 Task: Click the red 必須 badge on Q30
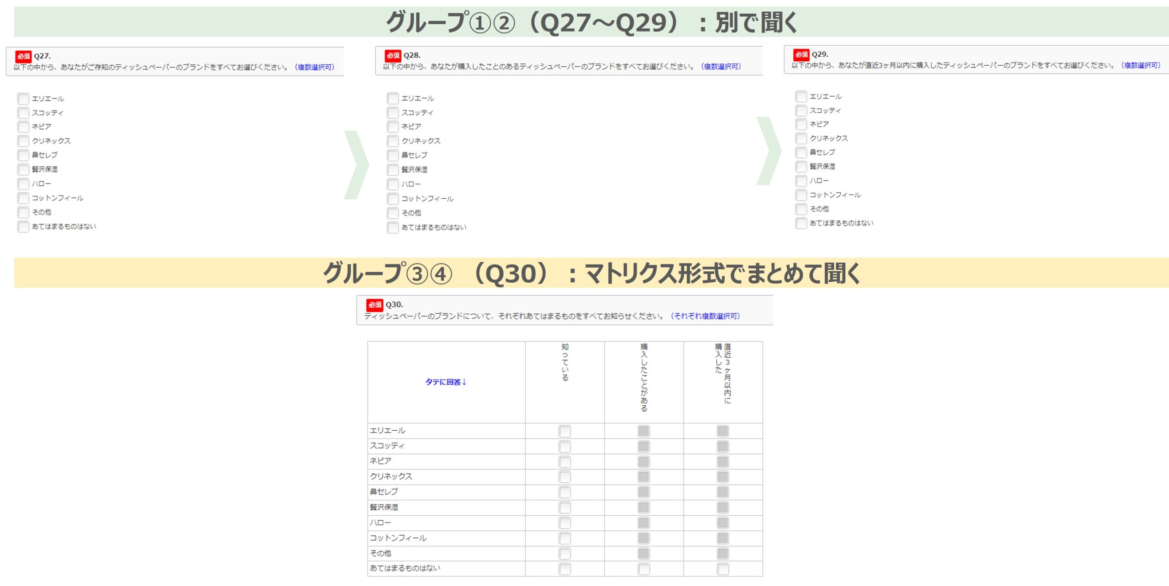click(x=374, y=305)
